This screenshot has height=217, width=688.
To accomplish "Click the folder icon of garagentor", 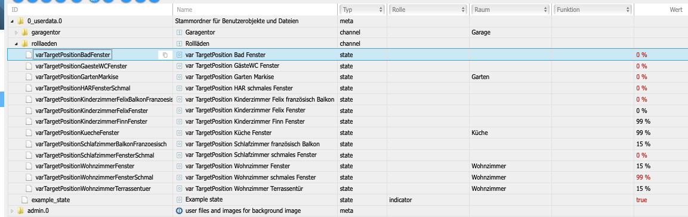I will click(x=24, y=32).
